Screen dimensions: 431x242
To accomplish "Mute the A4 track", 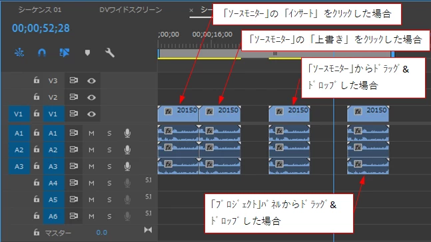I will [x=91, y=183].
